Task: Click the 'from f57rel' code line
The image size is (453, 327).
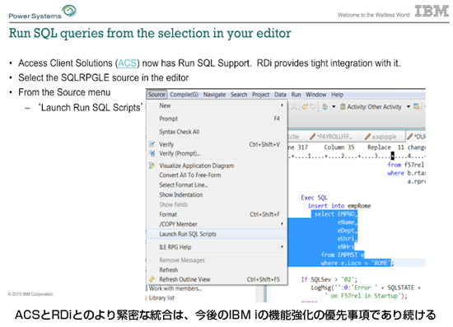Action: click(405, 165)
